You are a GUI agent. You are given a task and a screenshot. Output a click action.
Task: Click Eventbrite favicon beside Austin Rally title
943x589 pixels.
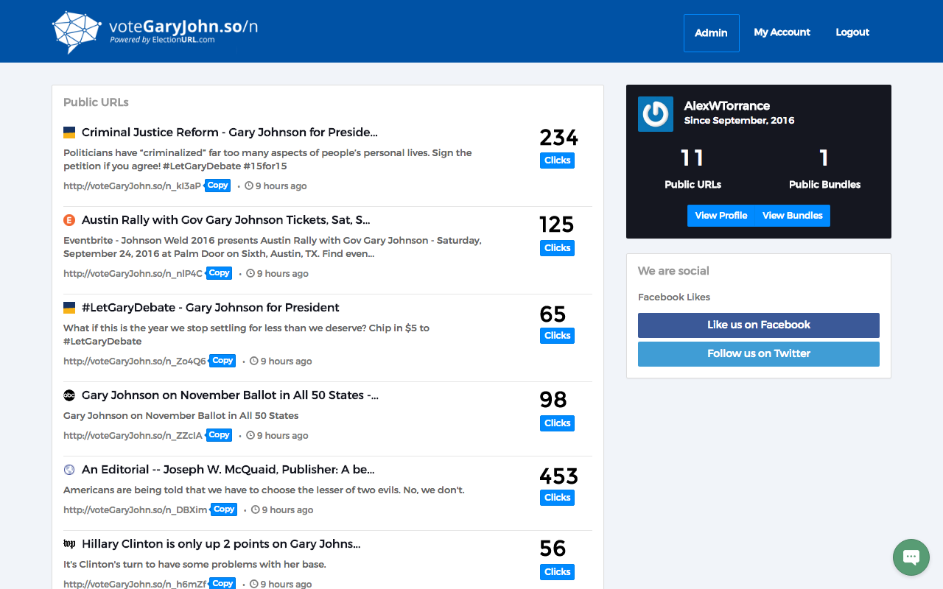click(69, 220)
